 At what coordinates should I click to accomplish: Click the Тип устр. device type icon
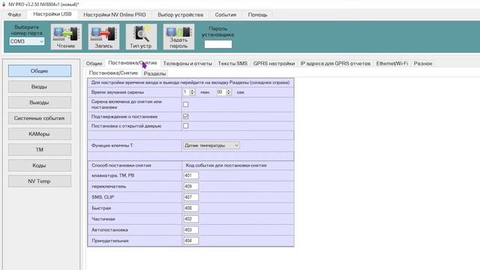tap(141, 37)
